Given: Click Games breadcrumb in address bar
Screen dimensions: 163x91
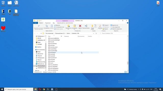Looking at the screenshot, I should [68, 33].
